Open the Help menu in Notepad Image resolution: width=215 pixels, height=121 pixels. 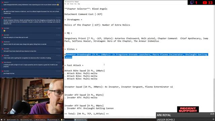coord(79,4)
